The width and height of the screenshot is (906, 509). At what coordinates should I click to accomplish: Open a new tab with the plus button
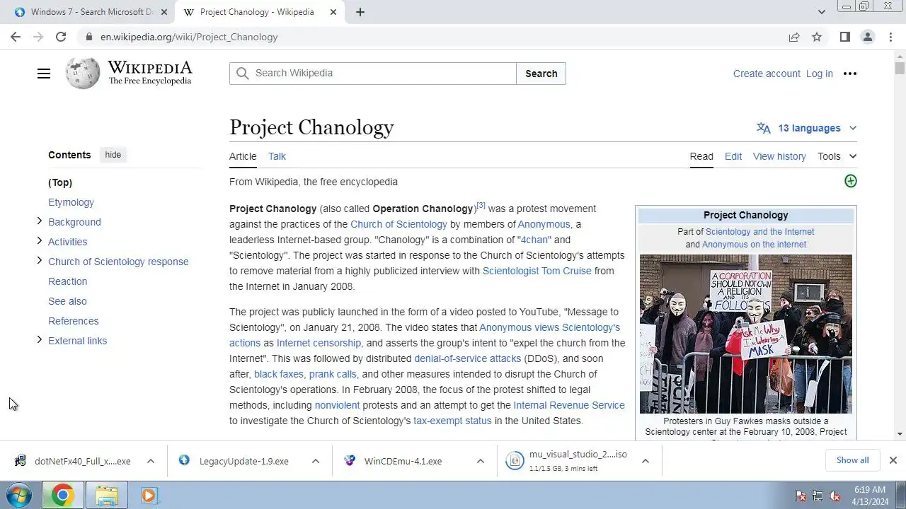[360, 12]
